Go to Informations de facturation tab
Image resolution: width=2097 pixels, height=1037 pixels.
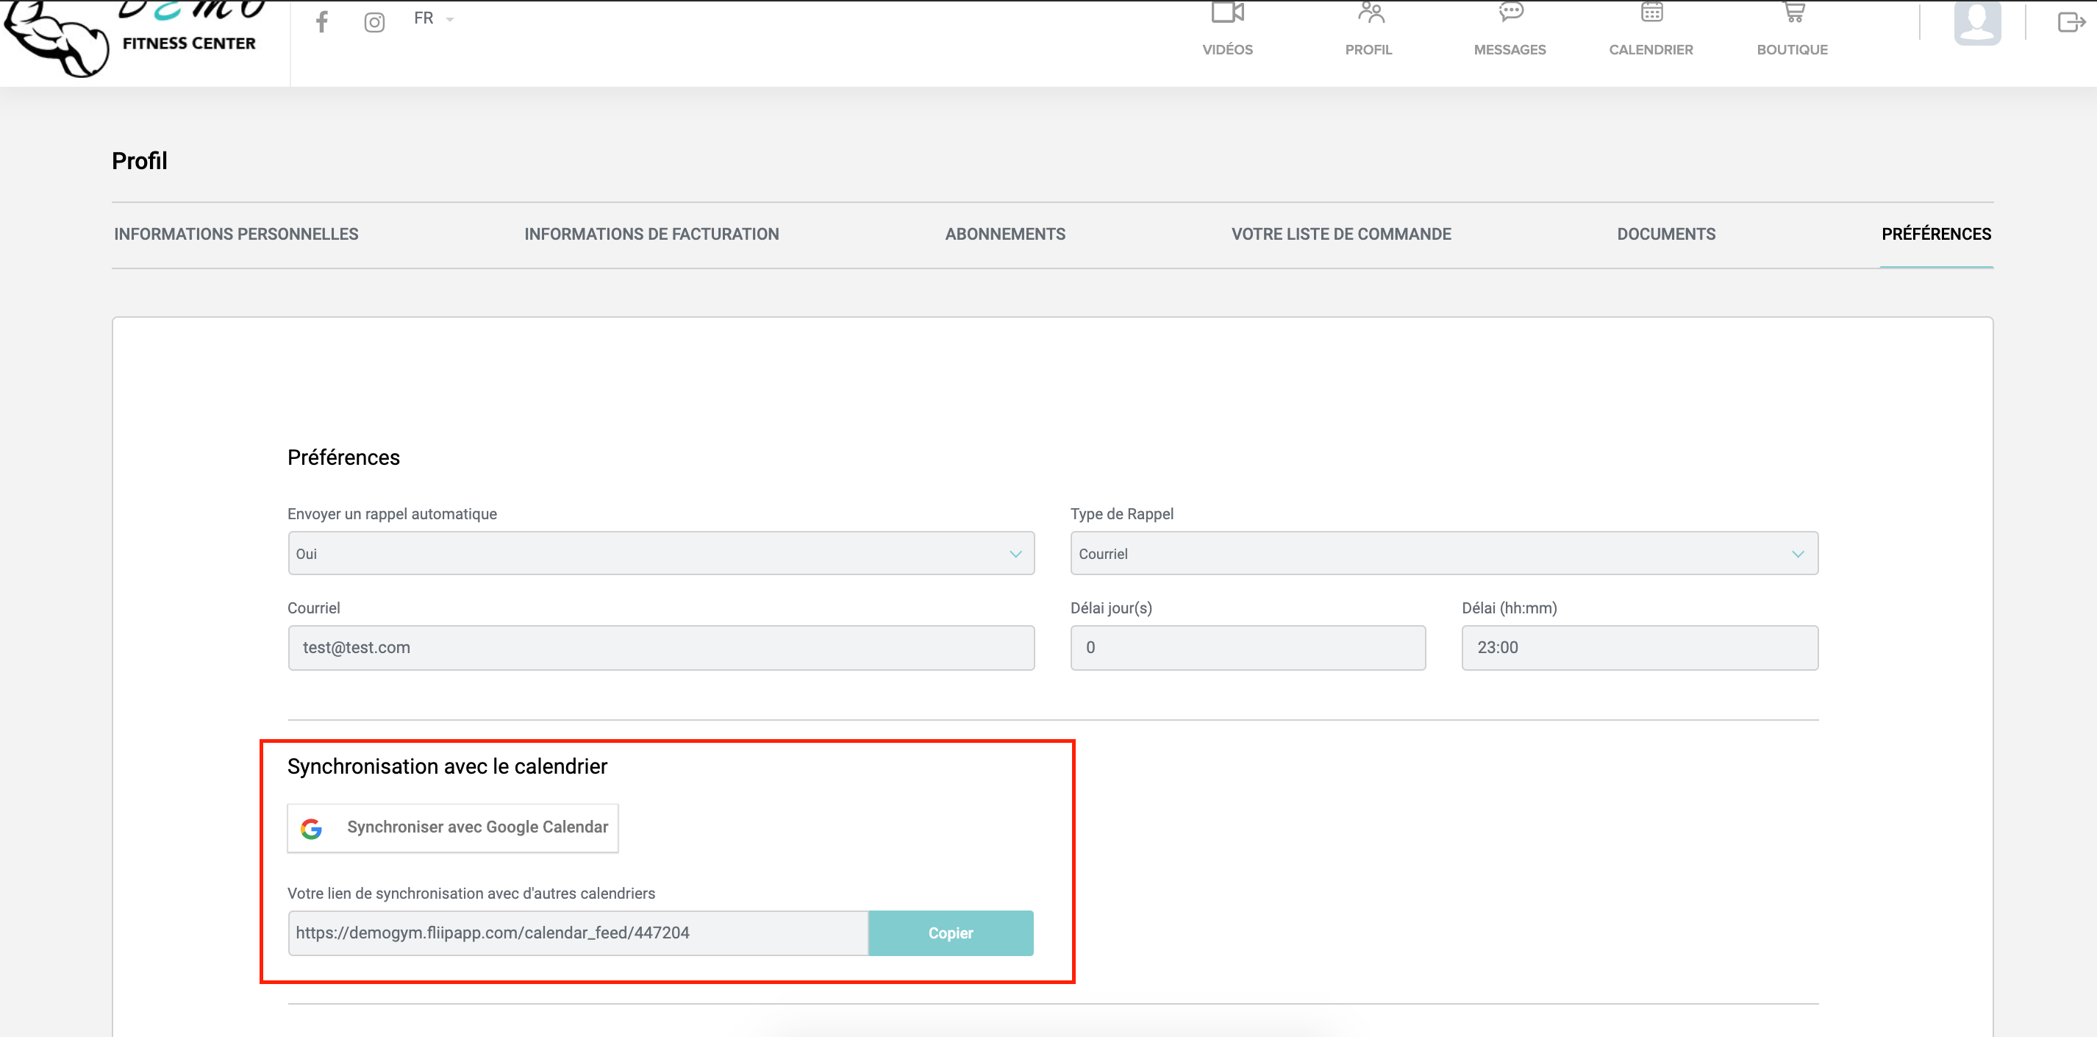pyautogui.click(x=651, y=235)
